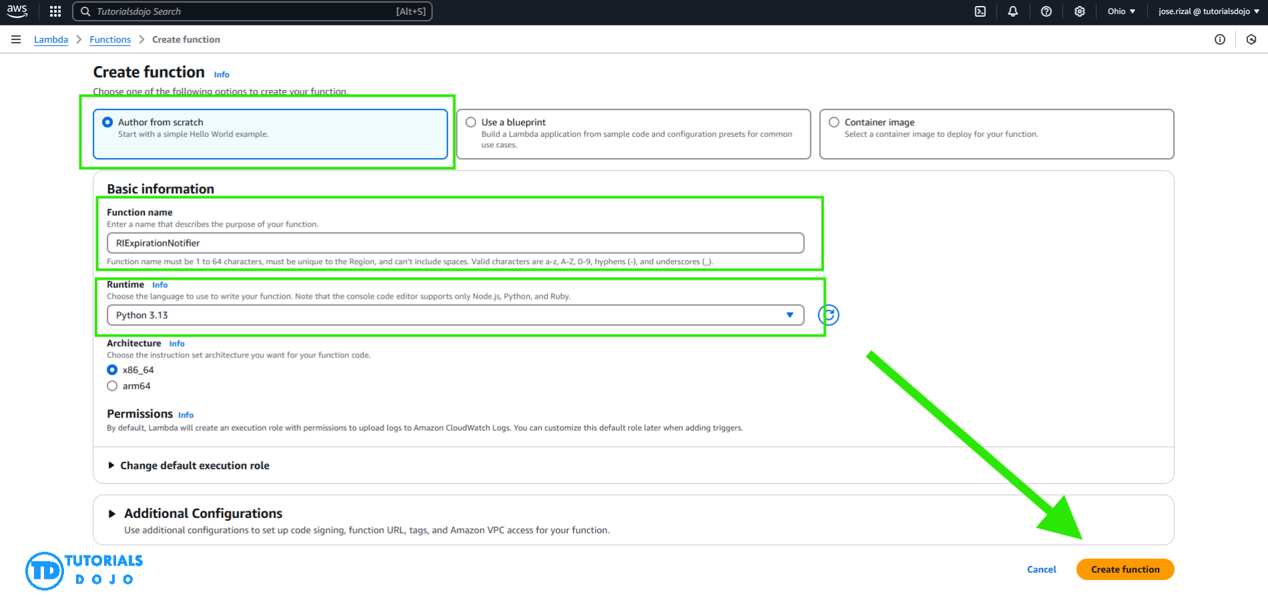Open the jose.rizal account menu
This screenshot has width=1268, height=602.
click(1209, 11)
